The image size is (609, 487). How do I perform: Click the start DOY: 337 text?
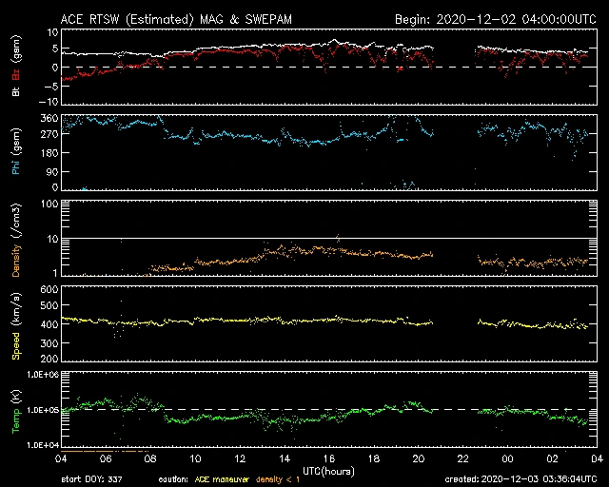tap(93, 478)
